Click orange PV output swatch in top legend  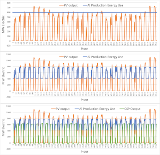point(62,6)
